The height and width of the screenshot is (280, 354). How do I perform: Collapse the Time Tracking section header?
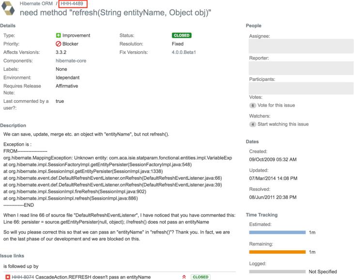[x=262, y=215]
